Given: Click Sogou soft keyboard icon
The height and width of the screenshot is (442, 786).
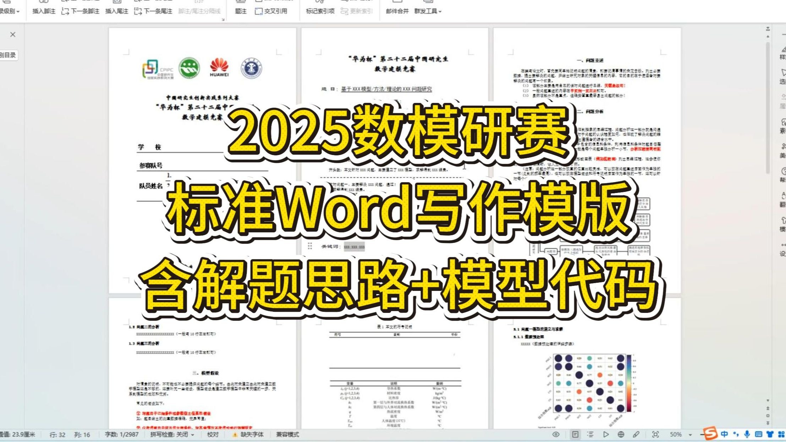Looking at the screenshot, I should 758,434.
